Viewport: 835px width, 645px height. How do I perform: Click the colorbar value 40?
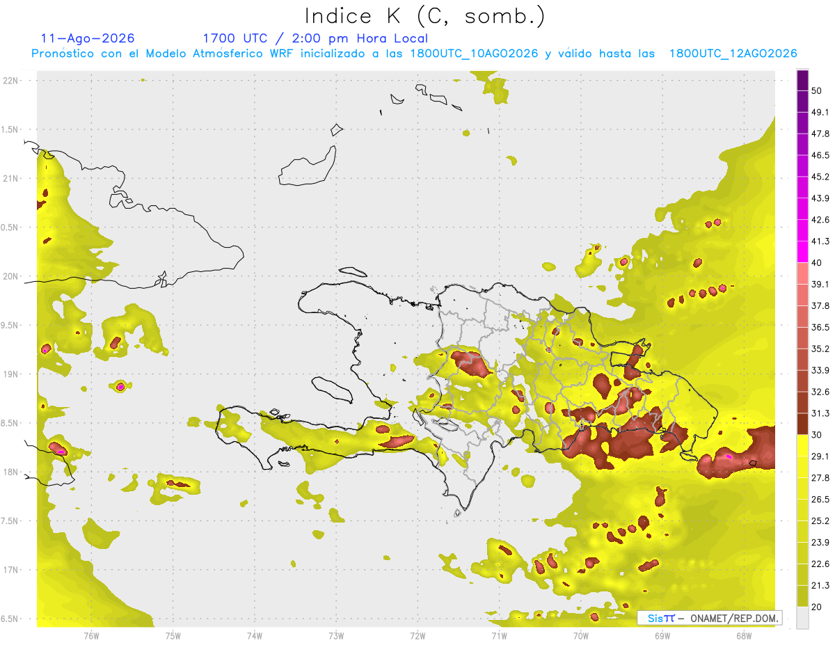click(x=817, y=263)
